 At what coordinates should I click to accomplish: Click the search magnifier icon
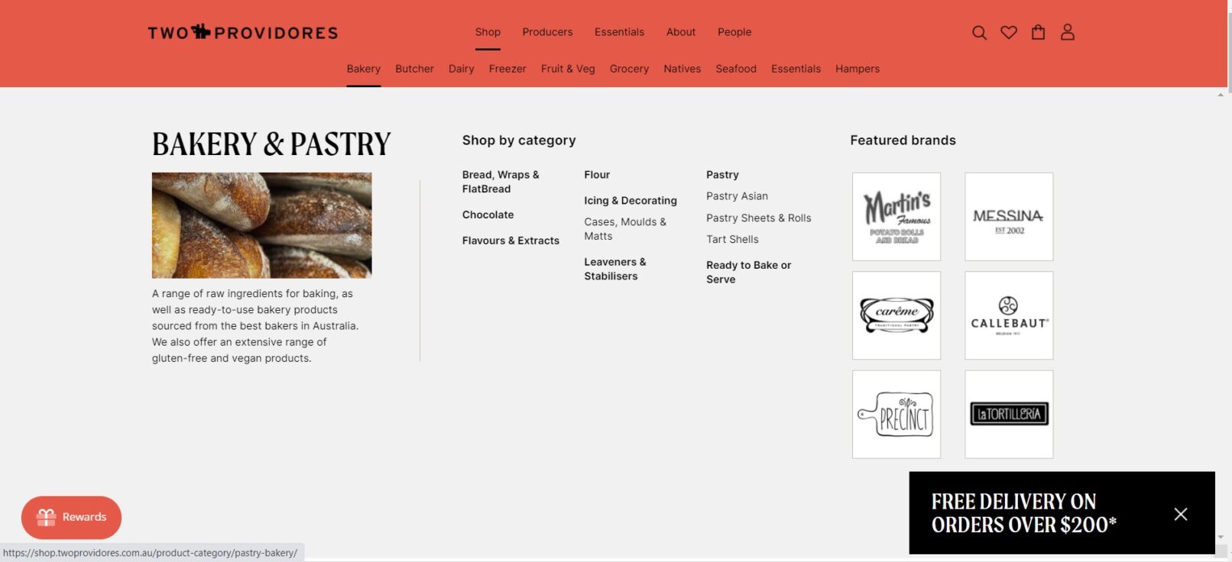(979, 33)
